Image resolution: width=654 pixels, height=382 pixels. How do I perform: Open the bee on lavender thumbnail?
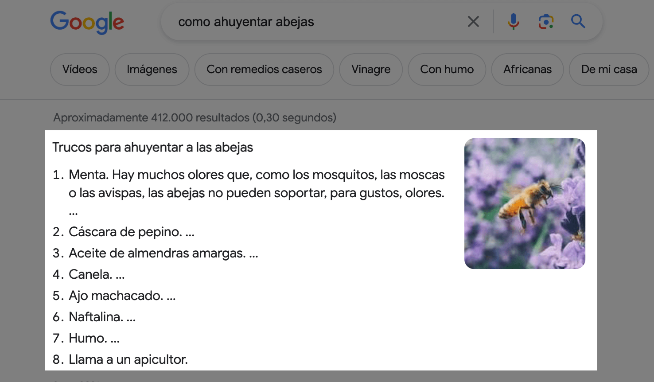pyautogui.click(x=525, y=203)
